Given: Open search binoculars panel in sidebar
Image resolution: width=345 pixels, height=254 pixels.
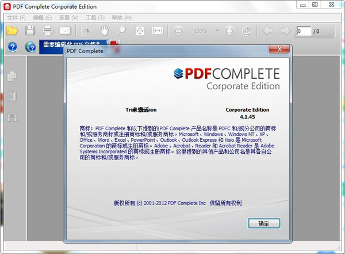Looking at the screenshot, I should [12, 117].
